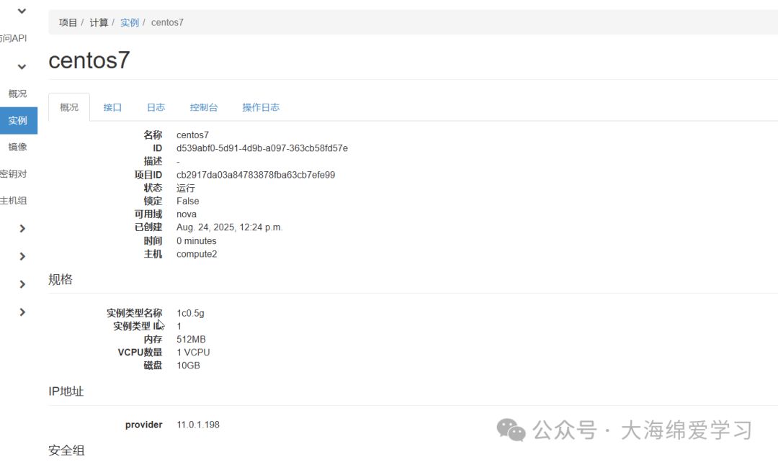Open the 控制台 tab
Viewport: 778px width, 462px height.
coord(204,107)
